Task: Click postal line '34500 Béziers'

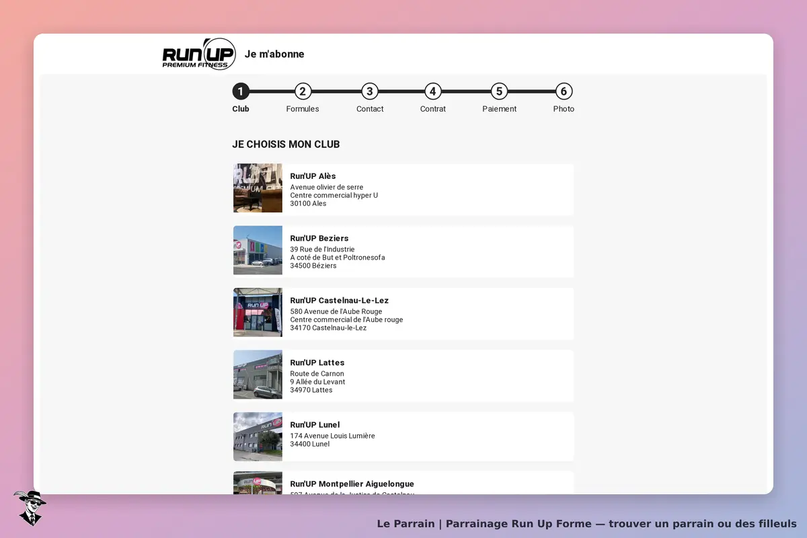Action: click(x=313, y=266)
